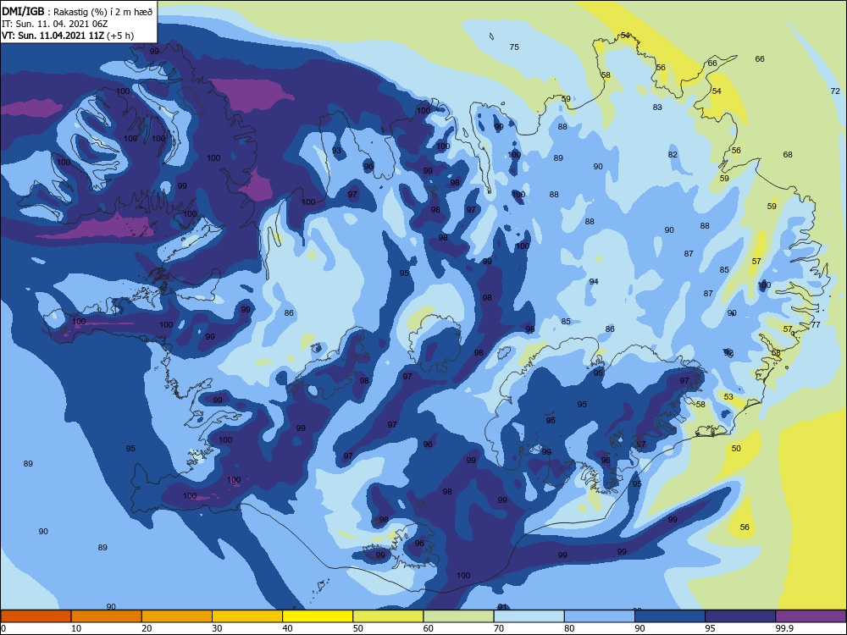Click the 60–70 pale green legend swatch
Image resolution: width=847 pixels, height=635 pixels.
pyautogui.click(x=458, y=616)
